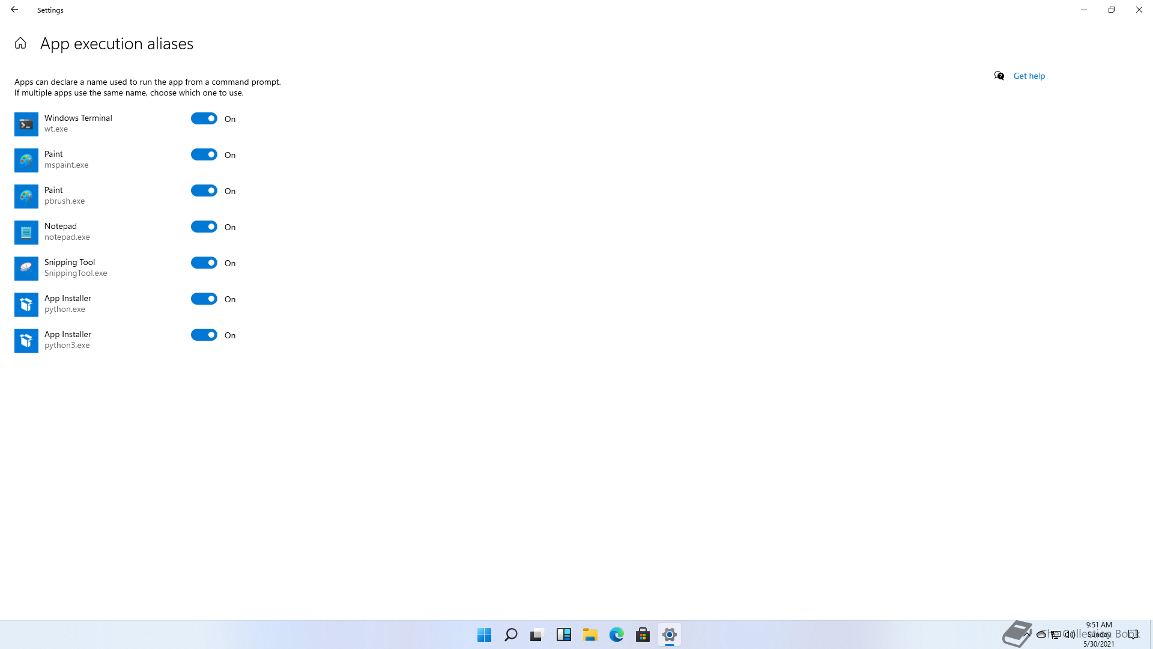Open Settings home via house icon
The height and width of the screenshot is (649, 1153).
tap(20, 43)
